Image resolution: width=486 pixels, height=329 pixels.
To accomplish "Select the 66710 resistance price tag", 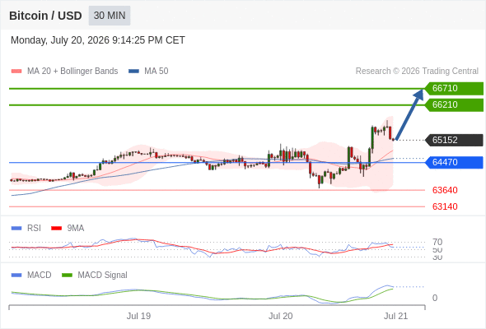I will pyautogui.click(x=454, y=89).
